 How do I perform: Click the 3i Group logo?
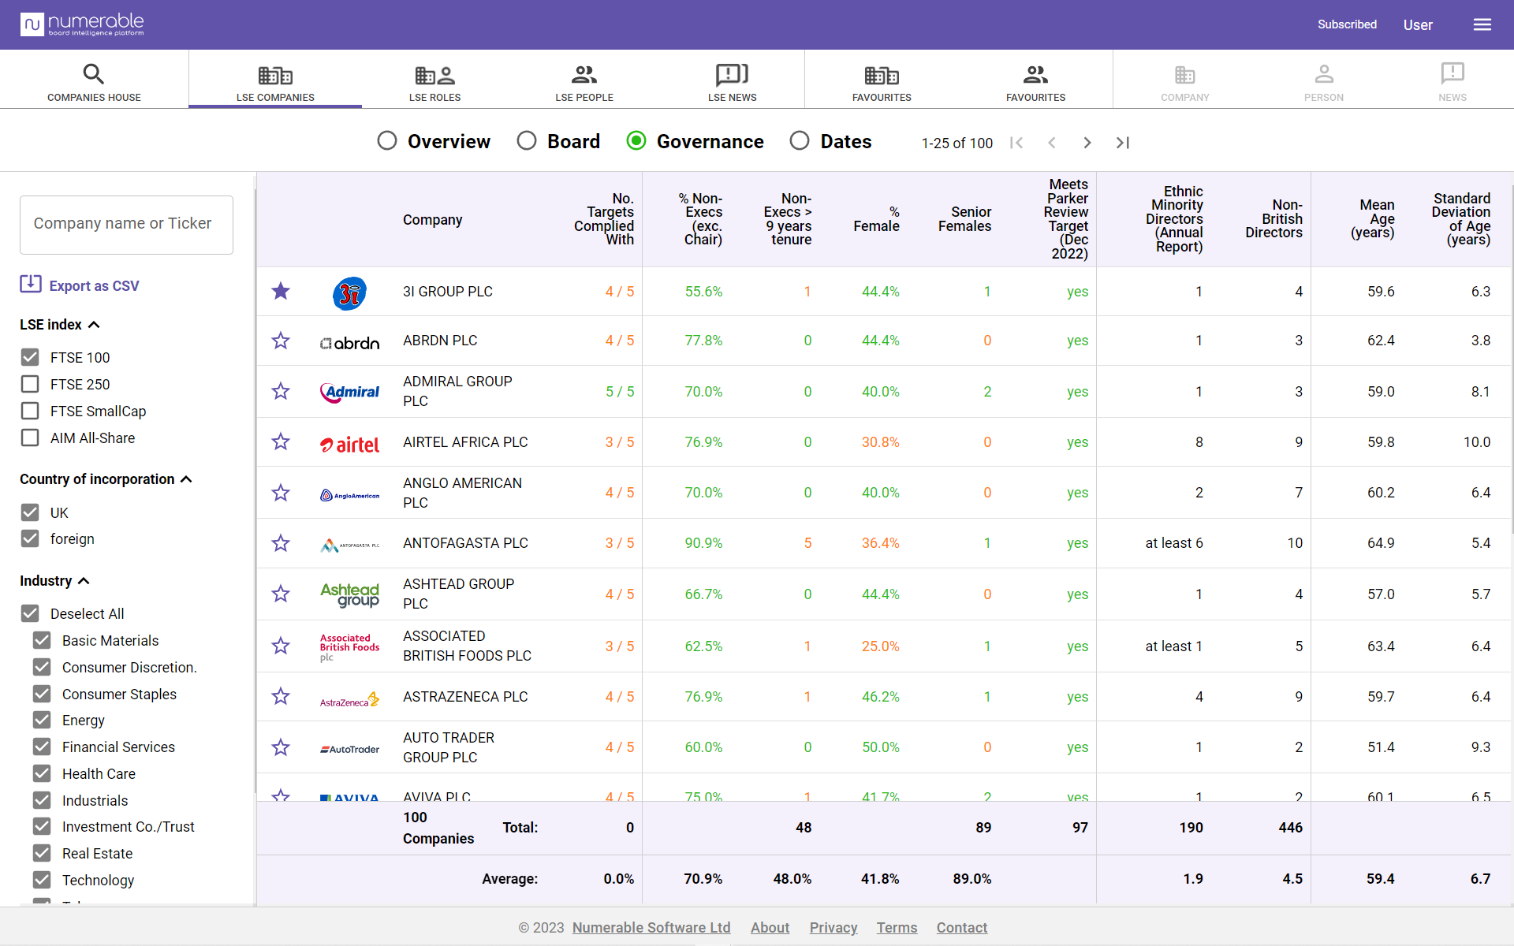pos(350,293)
